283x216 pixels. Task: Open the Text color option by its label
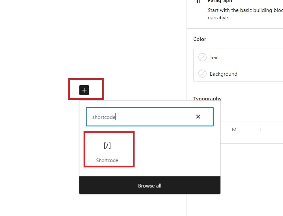coord(214,57)
